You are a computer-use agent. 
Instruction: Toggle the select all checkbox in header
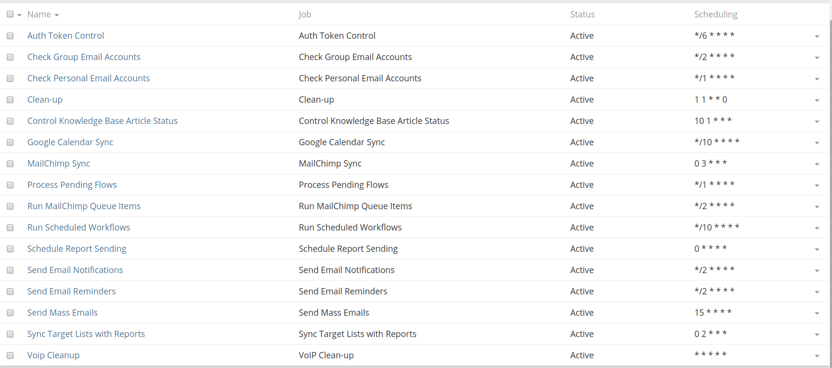10,15
